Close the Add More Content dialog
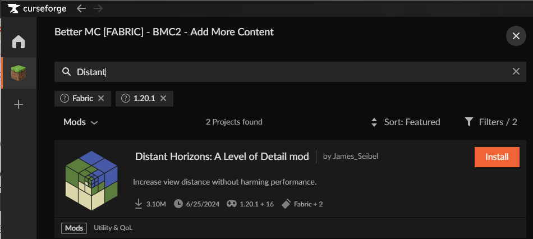Screen dimensions: 533x239 516,36
